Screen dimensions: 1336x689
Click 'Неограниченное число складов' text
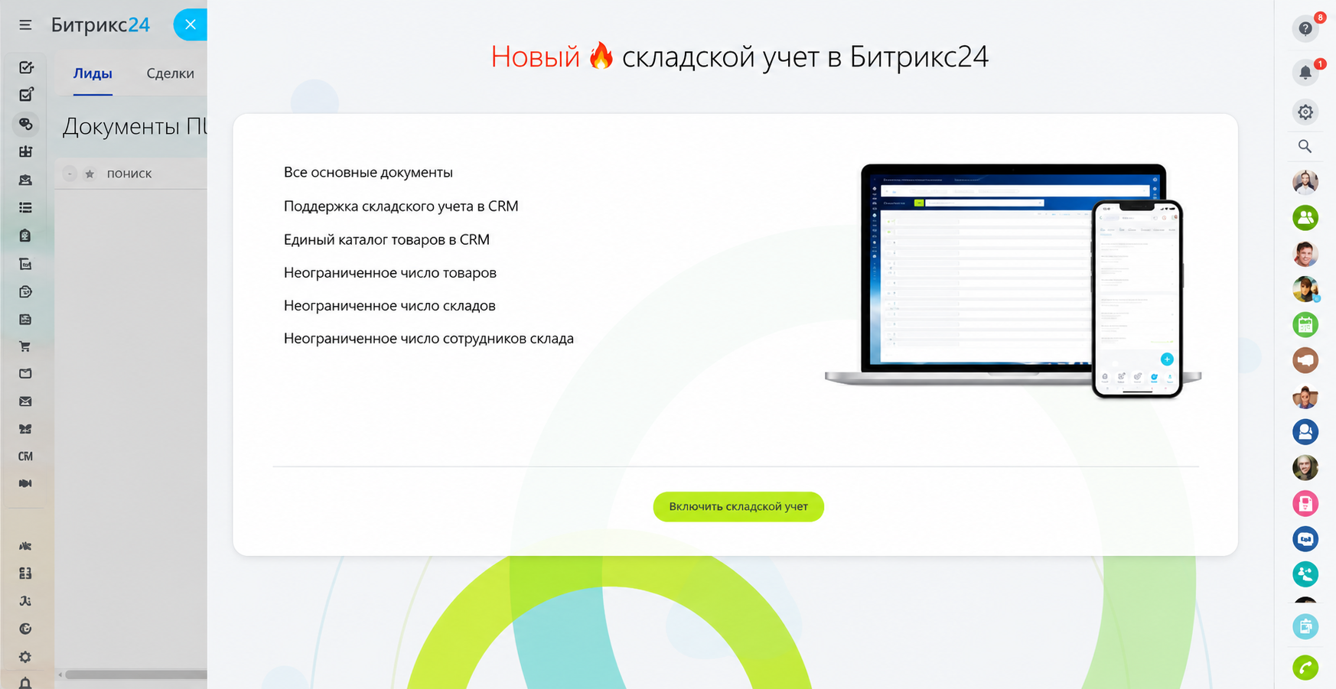pos(389,306)
